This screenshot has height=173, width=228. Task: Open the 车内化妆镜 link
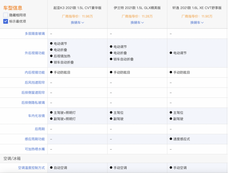tap(37, 116)
